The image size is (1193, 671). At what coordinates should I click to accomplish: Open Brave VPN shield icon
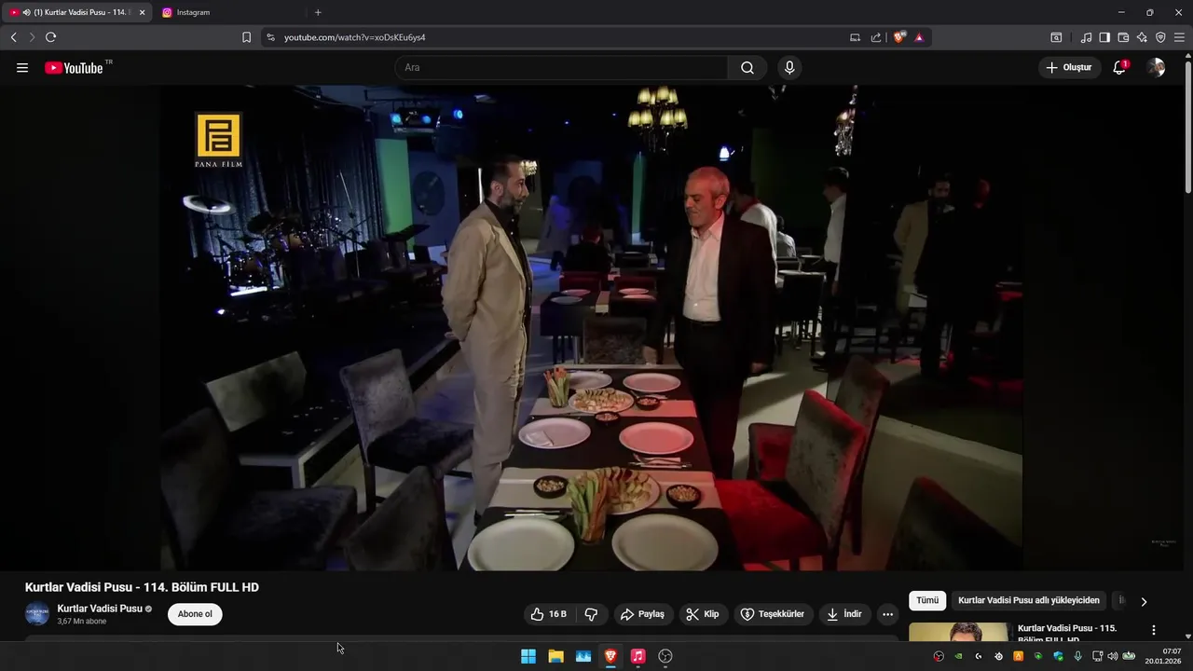[1160, 37]
